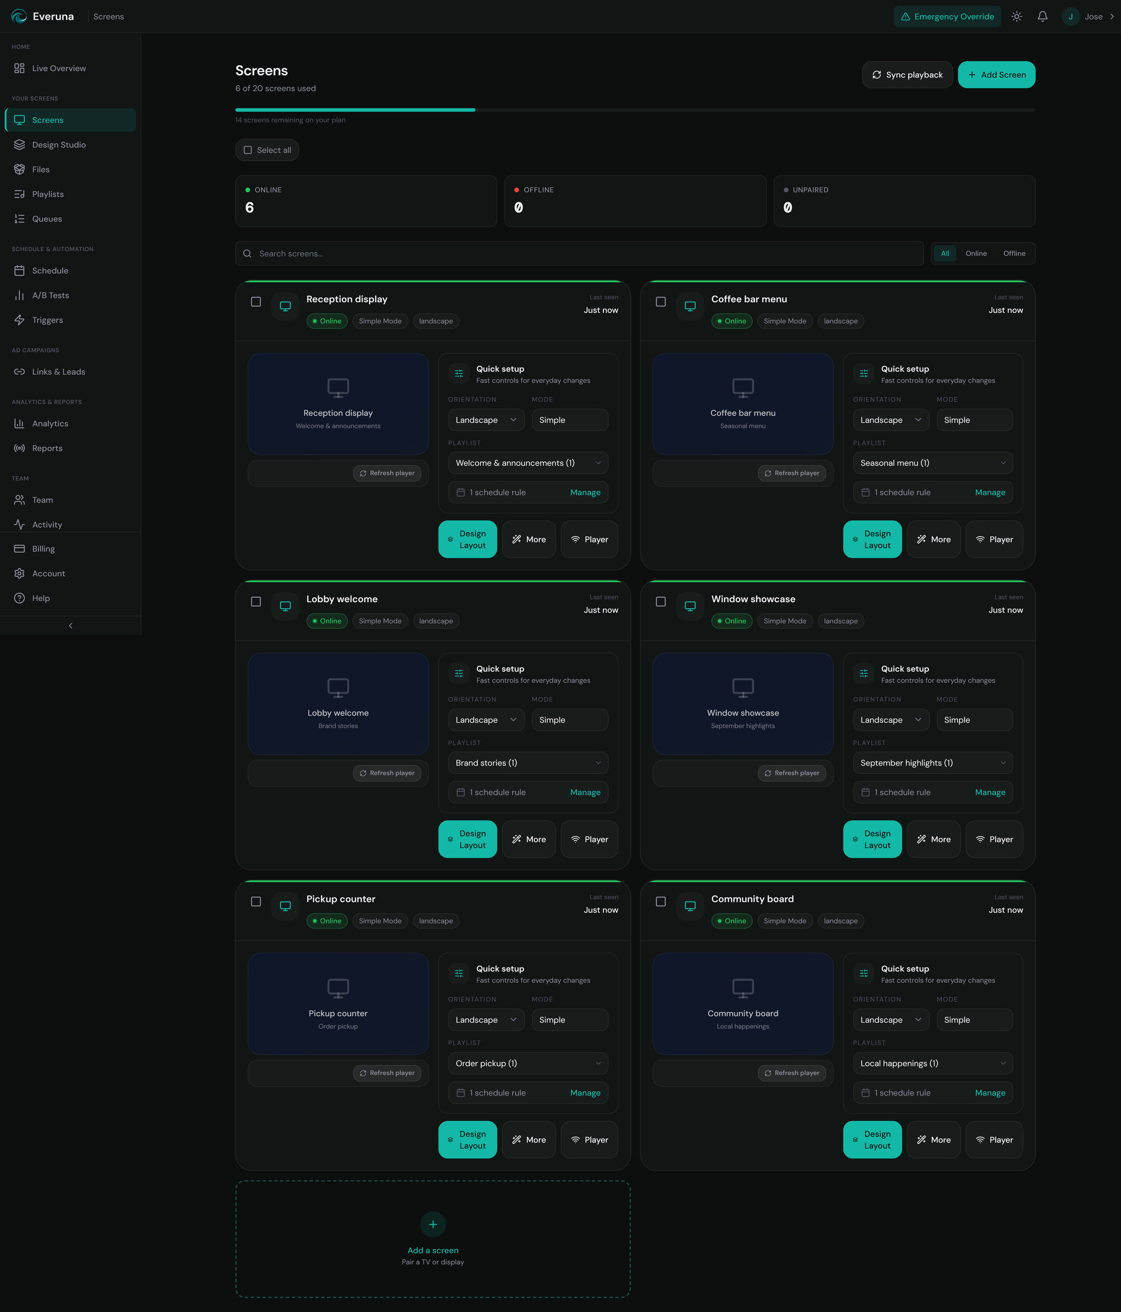Click the Team people icon

coord(20,500)
